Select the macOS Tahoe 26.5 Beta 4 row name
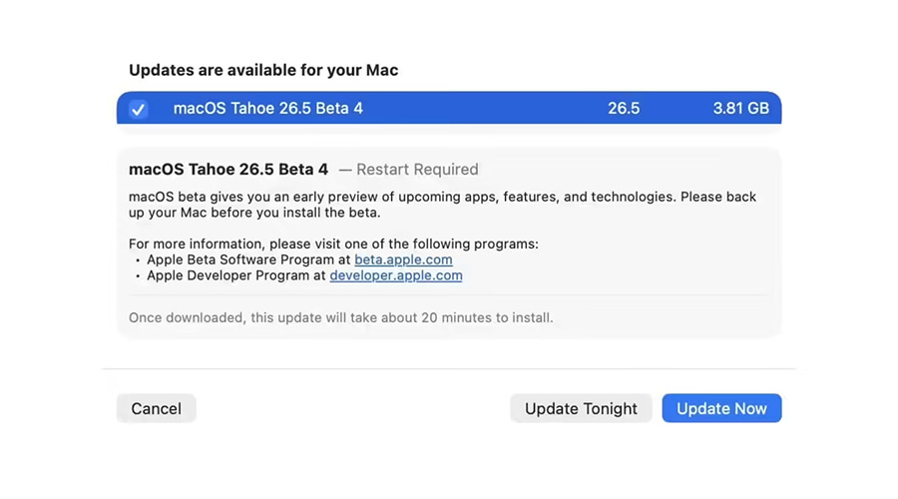 pos(268,108)
